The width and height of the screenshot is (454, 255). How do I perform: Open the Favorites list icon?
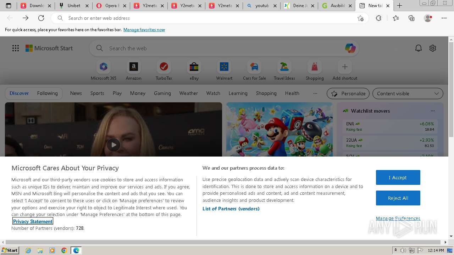click(396, 18)
